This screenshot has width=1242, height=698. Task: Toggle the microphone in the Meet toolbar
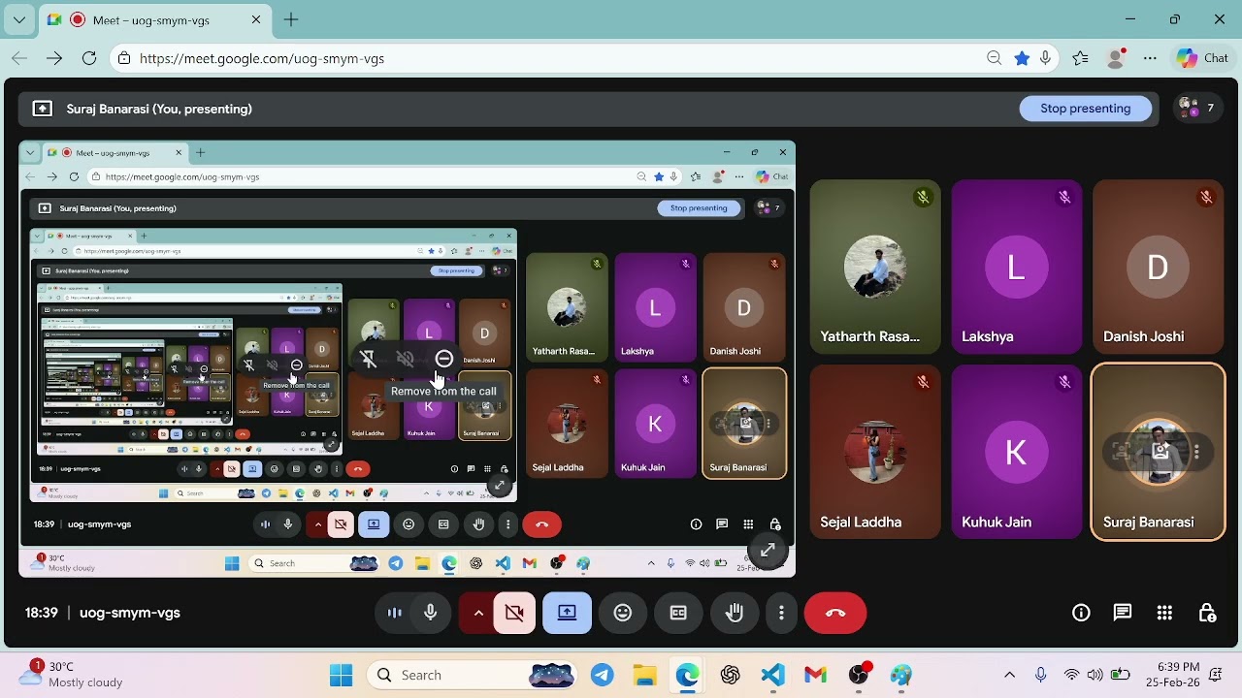tap(431, 613)
